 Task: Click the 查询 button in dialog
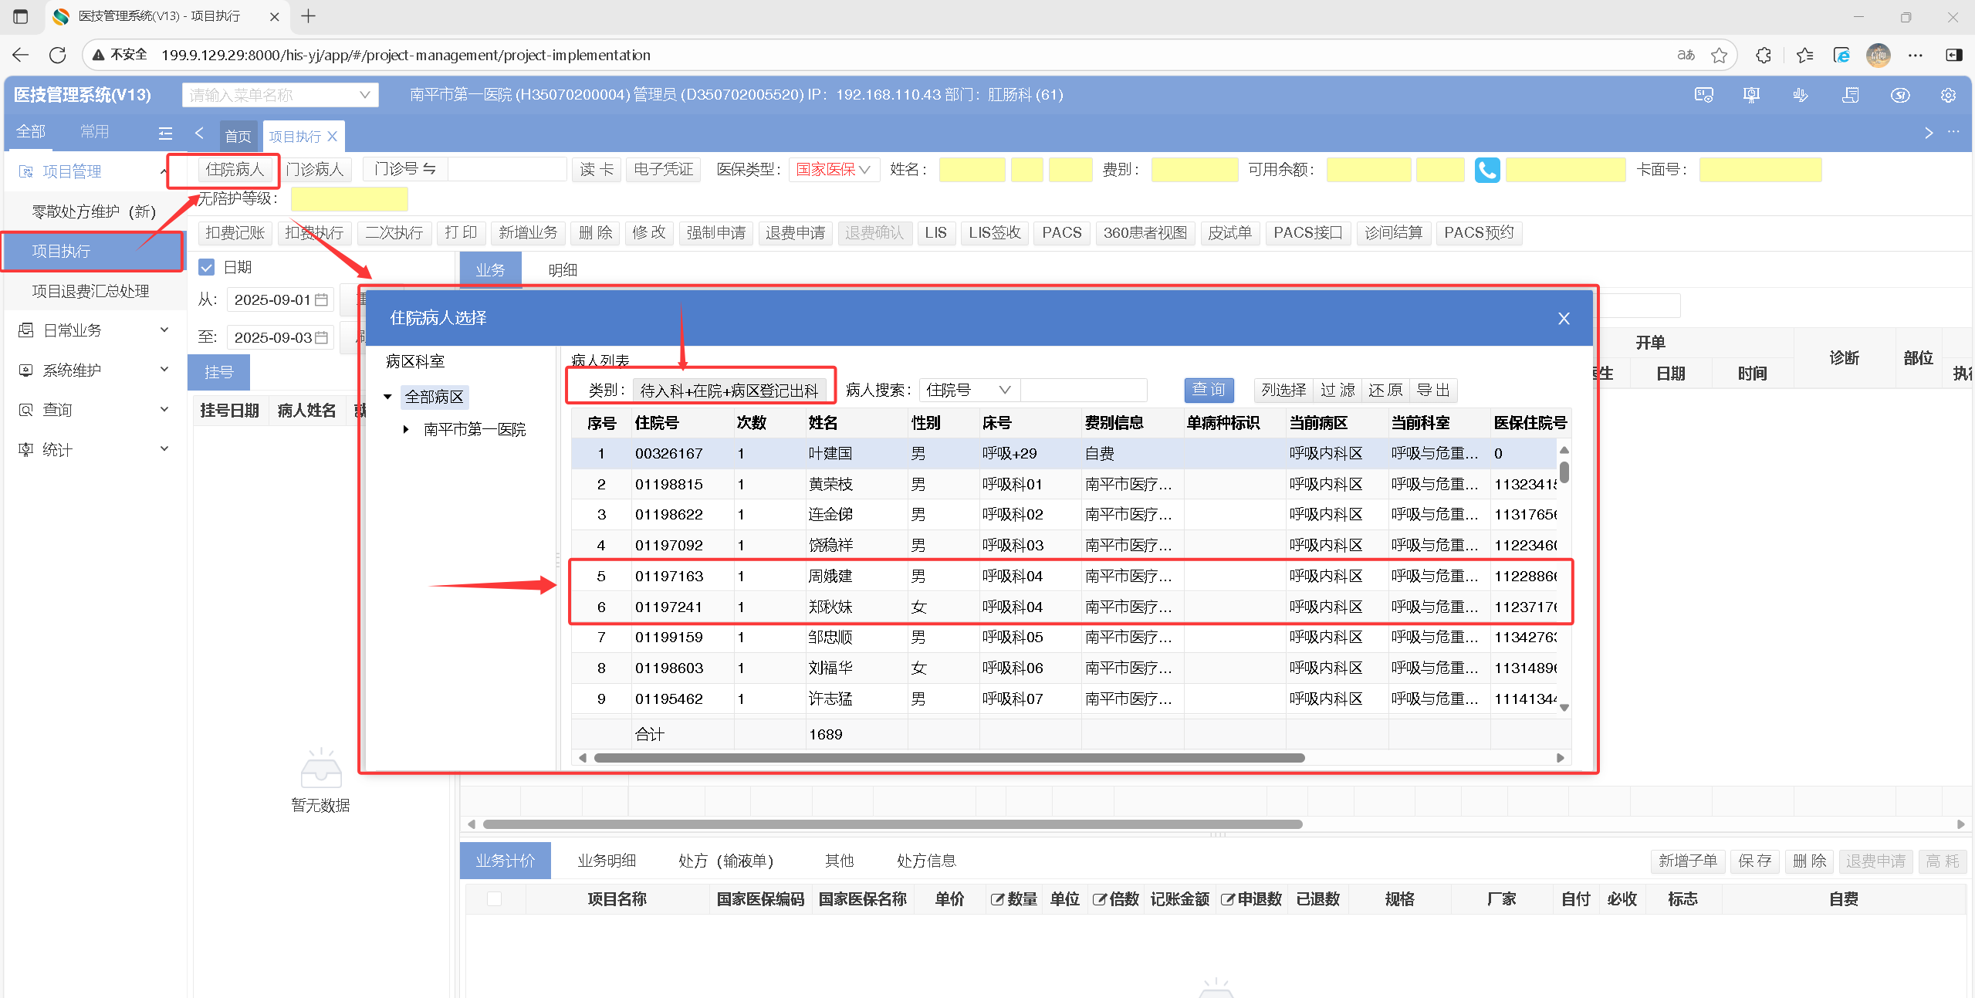tap(1208, 390)
